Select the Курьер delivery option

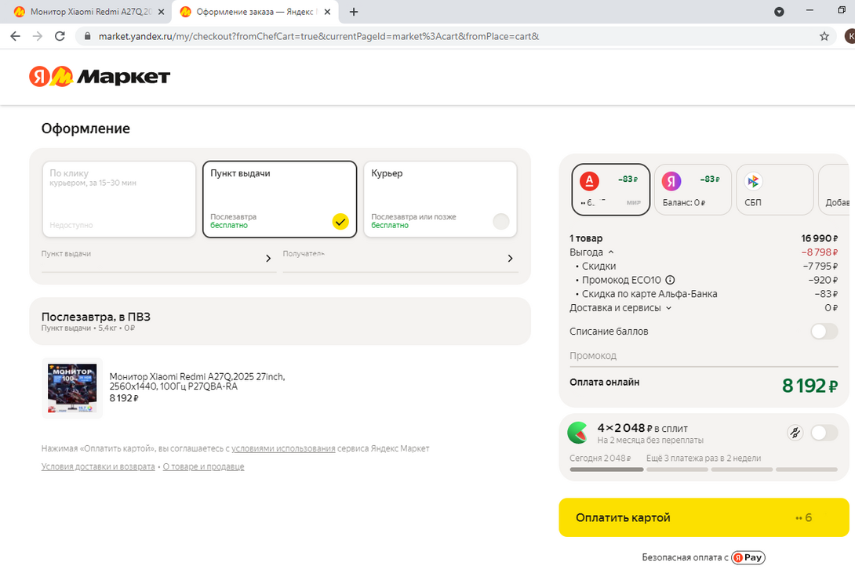440,199
